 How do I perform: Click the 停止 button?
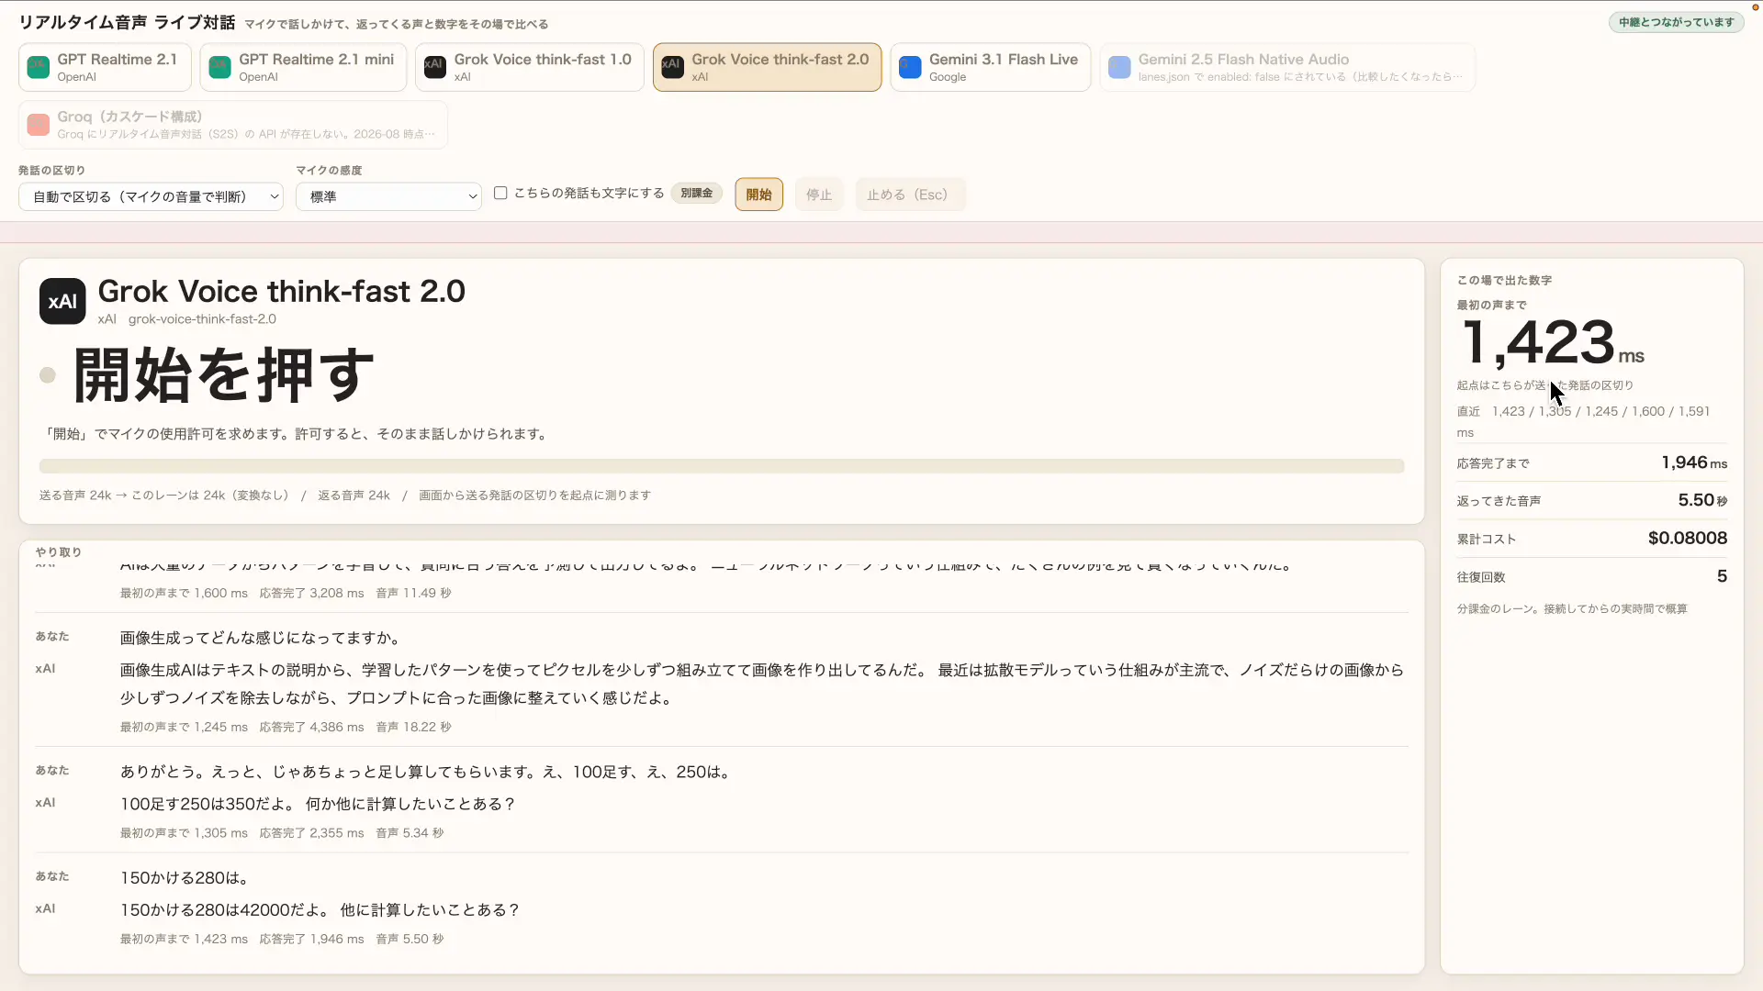[818, 195]
